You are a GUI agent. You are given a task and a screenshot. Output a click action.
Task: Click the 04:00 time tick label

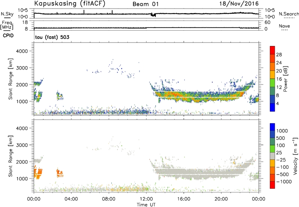point(71,199)
